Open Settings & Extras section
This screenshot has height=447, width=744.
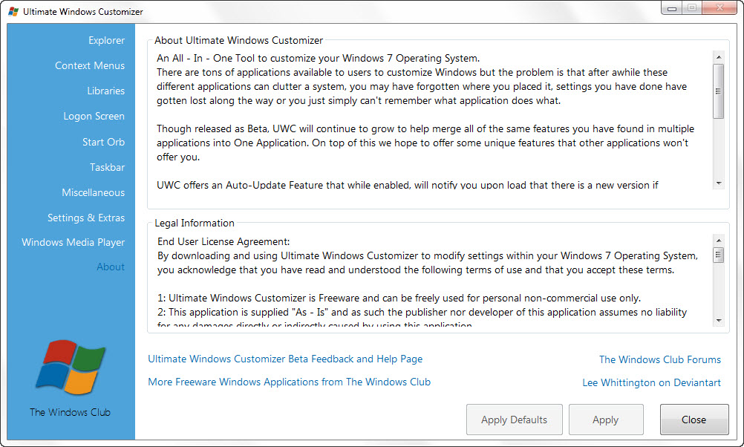click(x=86, y=218)
